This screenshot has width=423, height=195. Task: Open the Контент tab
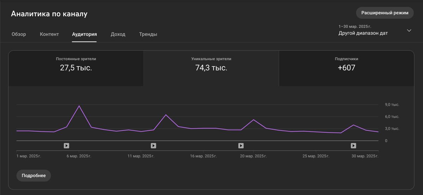(49, 34)
